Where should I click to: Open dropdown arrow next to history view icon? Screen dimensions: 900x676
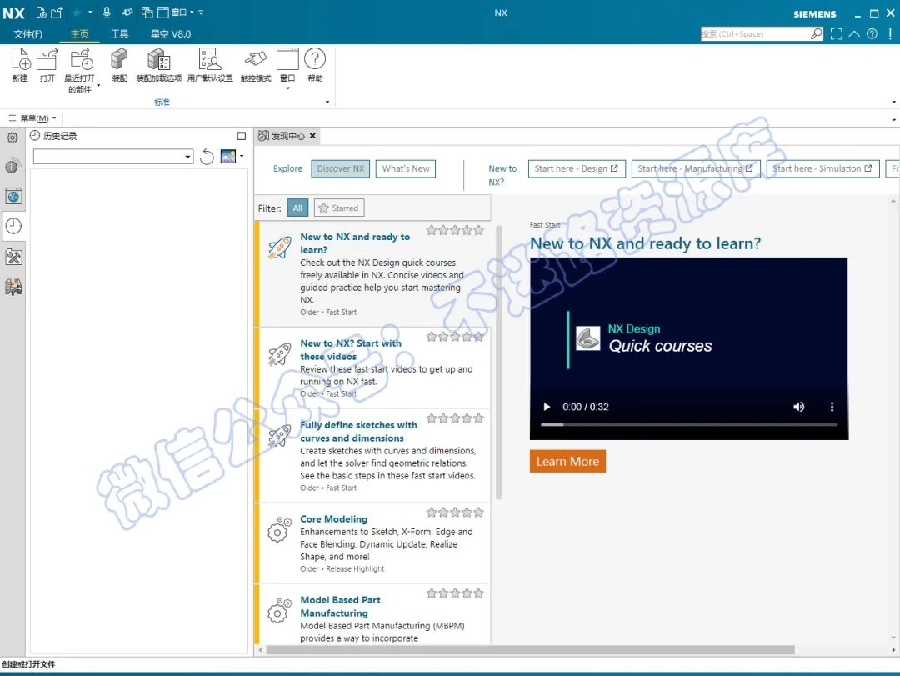click(242, 156)
